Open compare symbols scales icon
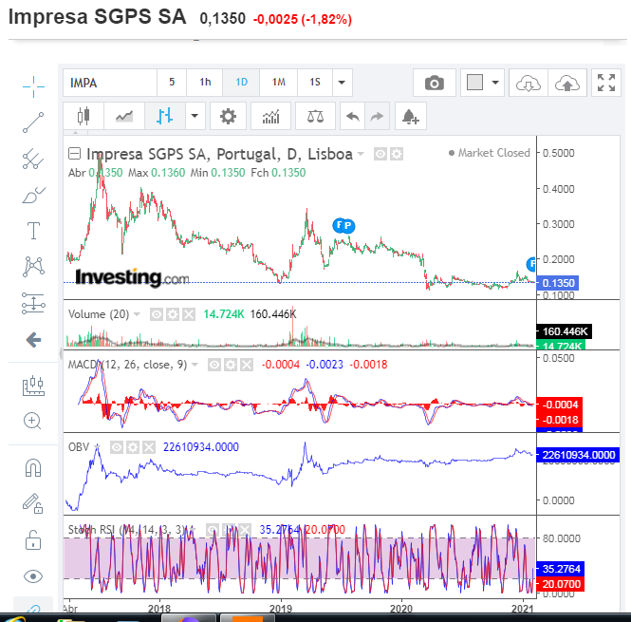631x622 pixels. click(315, 116)
